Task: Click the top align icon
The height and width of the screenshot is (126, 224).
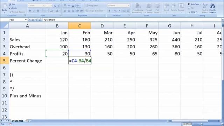Action: coord(65,6)
